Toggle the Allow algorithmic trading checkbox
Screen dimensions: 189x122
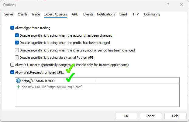point(12,28)
